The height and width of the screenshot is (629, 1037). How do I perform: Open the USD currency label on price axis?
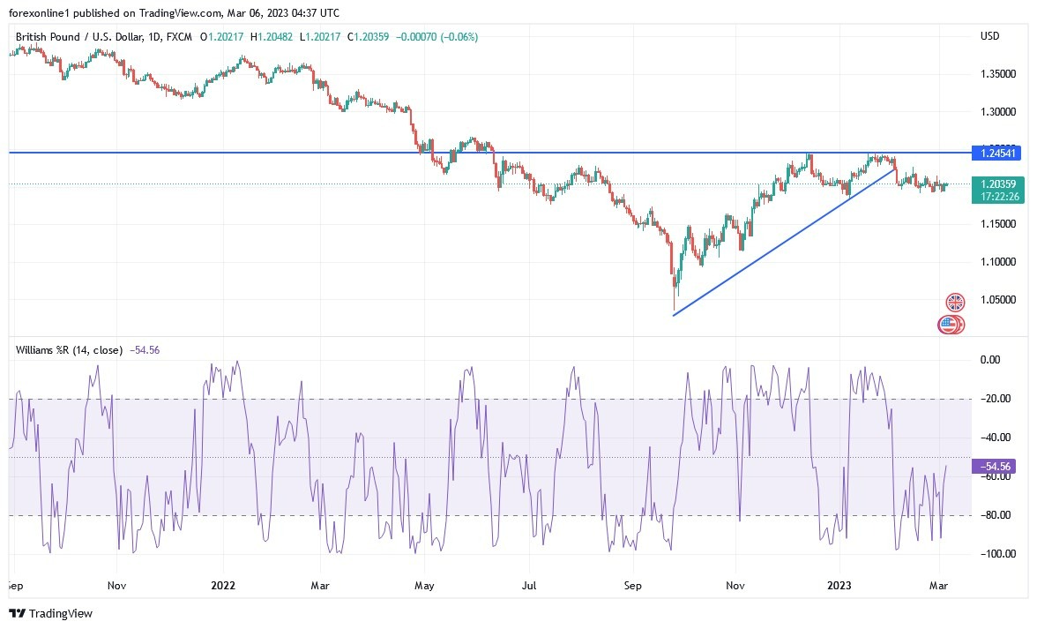coord(989,36)
